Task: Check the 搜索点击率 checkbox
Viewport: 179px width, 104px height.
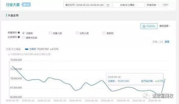Action: pos(23,38)
